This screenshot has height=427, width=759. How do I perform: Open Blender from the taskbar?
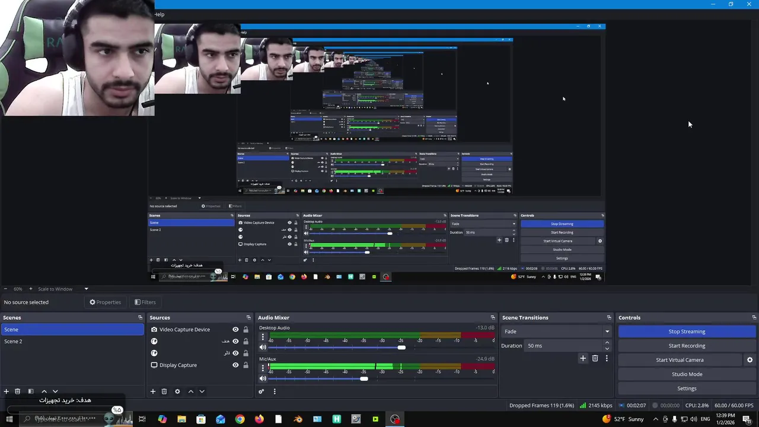click(x=298, y=419)
